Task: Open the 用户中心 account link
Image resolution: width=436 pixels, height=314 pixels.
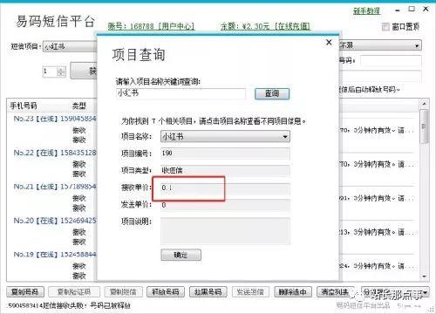Action: pos(176,26)
